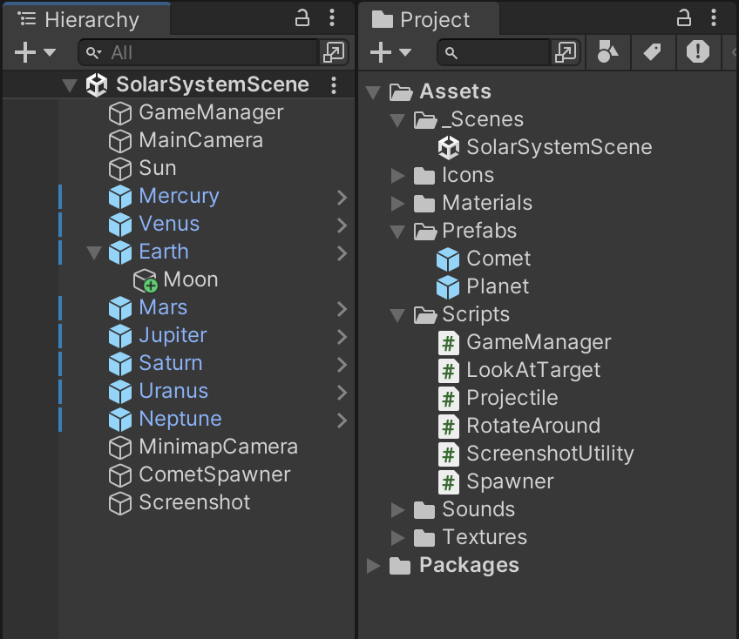Select the RotateAround script
Viewport: 739px width, 639px height.
532,426
